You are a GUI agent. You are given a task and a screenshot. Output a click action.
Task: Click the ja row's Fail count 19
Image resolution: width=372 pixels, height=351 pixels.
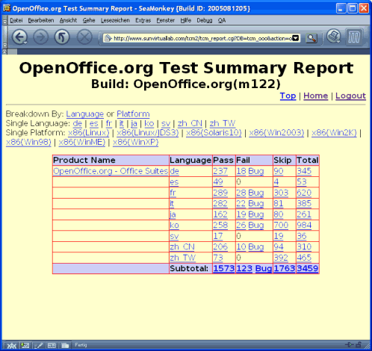[x=241, y=214]
